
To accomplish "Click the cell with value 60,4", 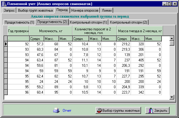I will (x=37, y=92).
